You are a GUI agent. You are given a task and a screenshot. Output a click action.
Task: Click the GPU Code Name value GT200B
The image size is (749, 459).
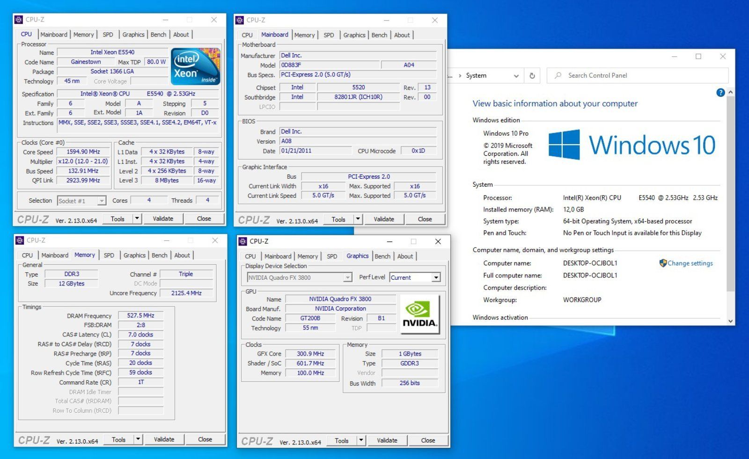click(x=310, y=318)
